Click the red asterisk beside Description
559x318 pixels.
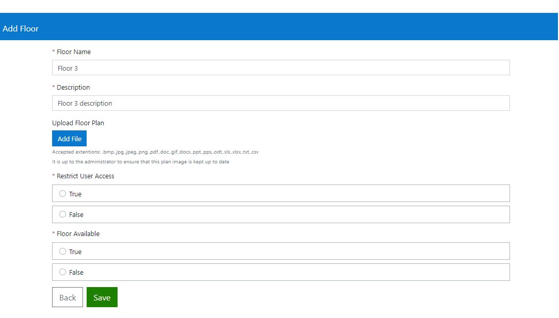pyautogui.click(x=54, y=88)
